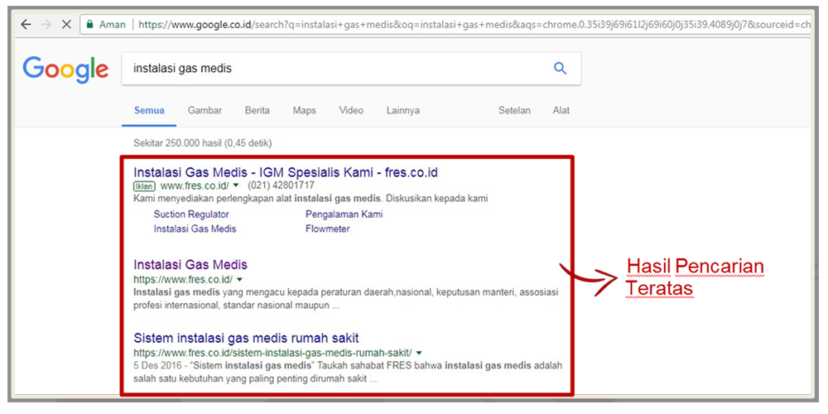Click the ad phone number (021) 42801717
This screenshot has width=828, height=414.
[x=281, y=185]
